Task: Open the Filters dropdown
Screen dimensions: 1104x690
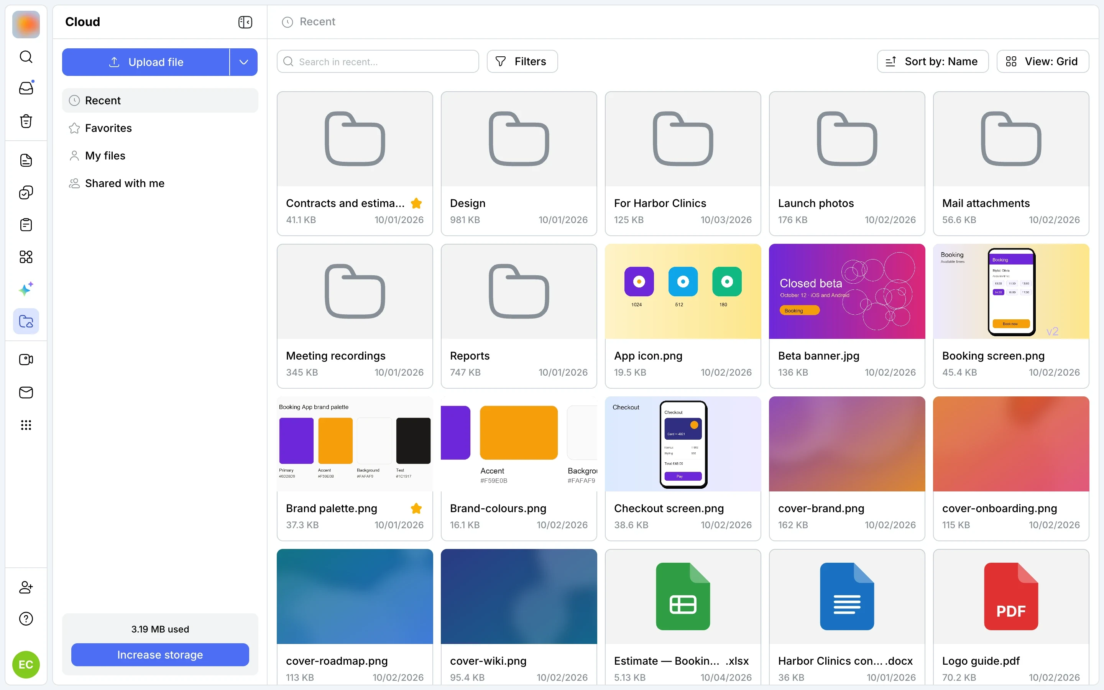Action: 522,61
